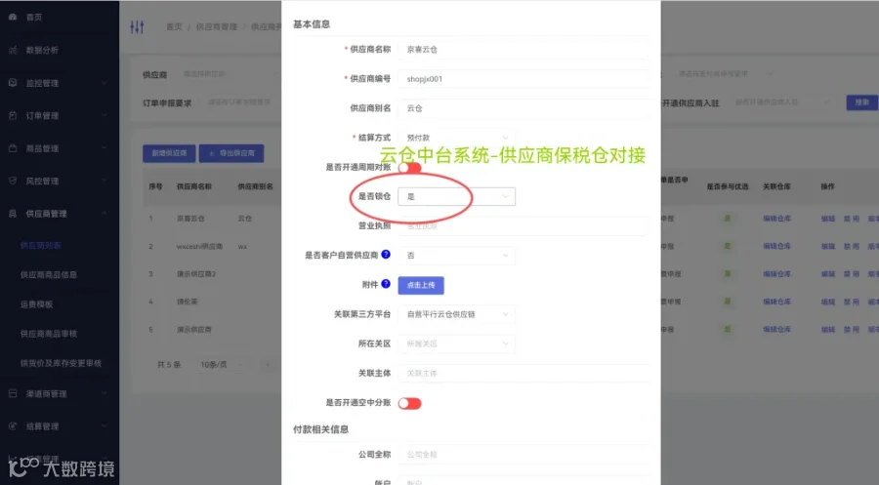Expand 关联第三方平台 dropdown
The width and height of the screenshot is (879, 485).
point(456,314)
